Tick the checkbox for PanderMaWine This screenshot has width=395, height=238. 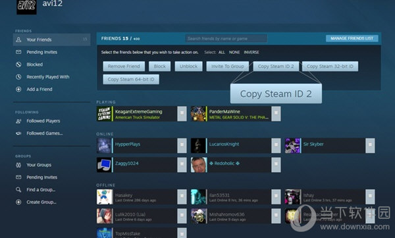click(x=276, y=113)
